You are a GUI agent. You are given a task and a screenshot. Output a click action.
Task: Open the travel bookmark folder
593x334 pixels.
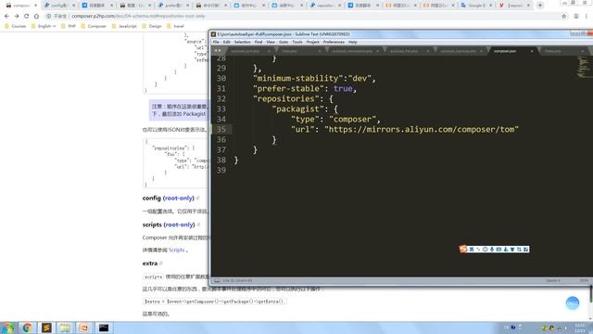click(x=175, y=26)
